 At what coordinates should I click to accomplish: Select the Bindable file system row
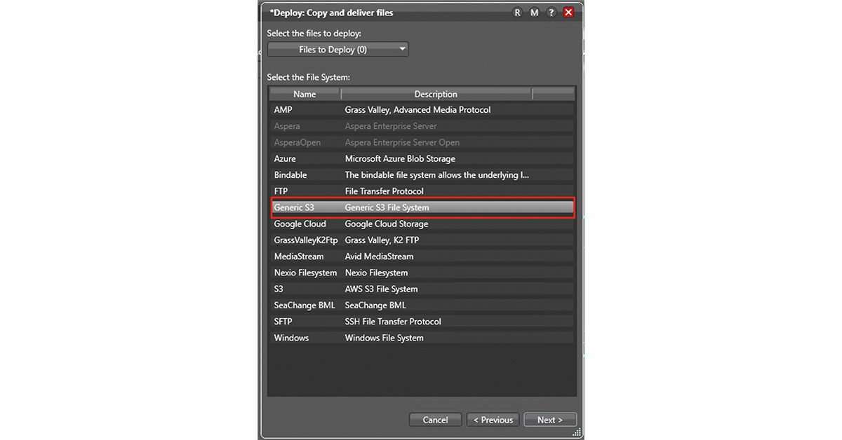(x=422, y=174)
